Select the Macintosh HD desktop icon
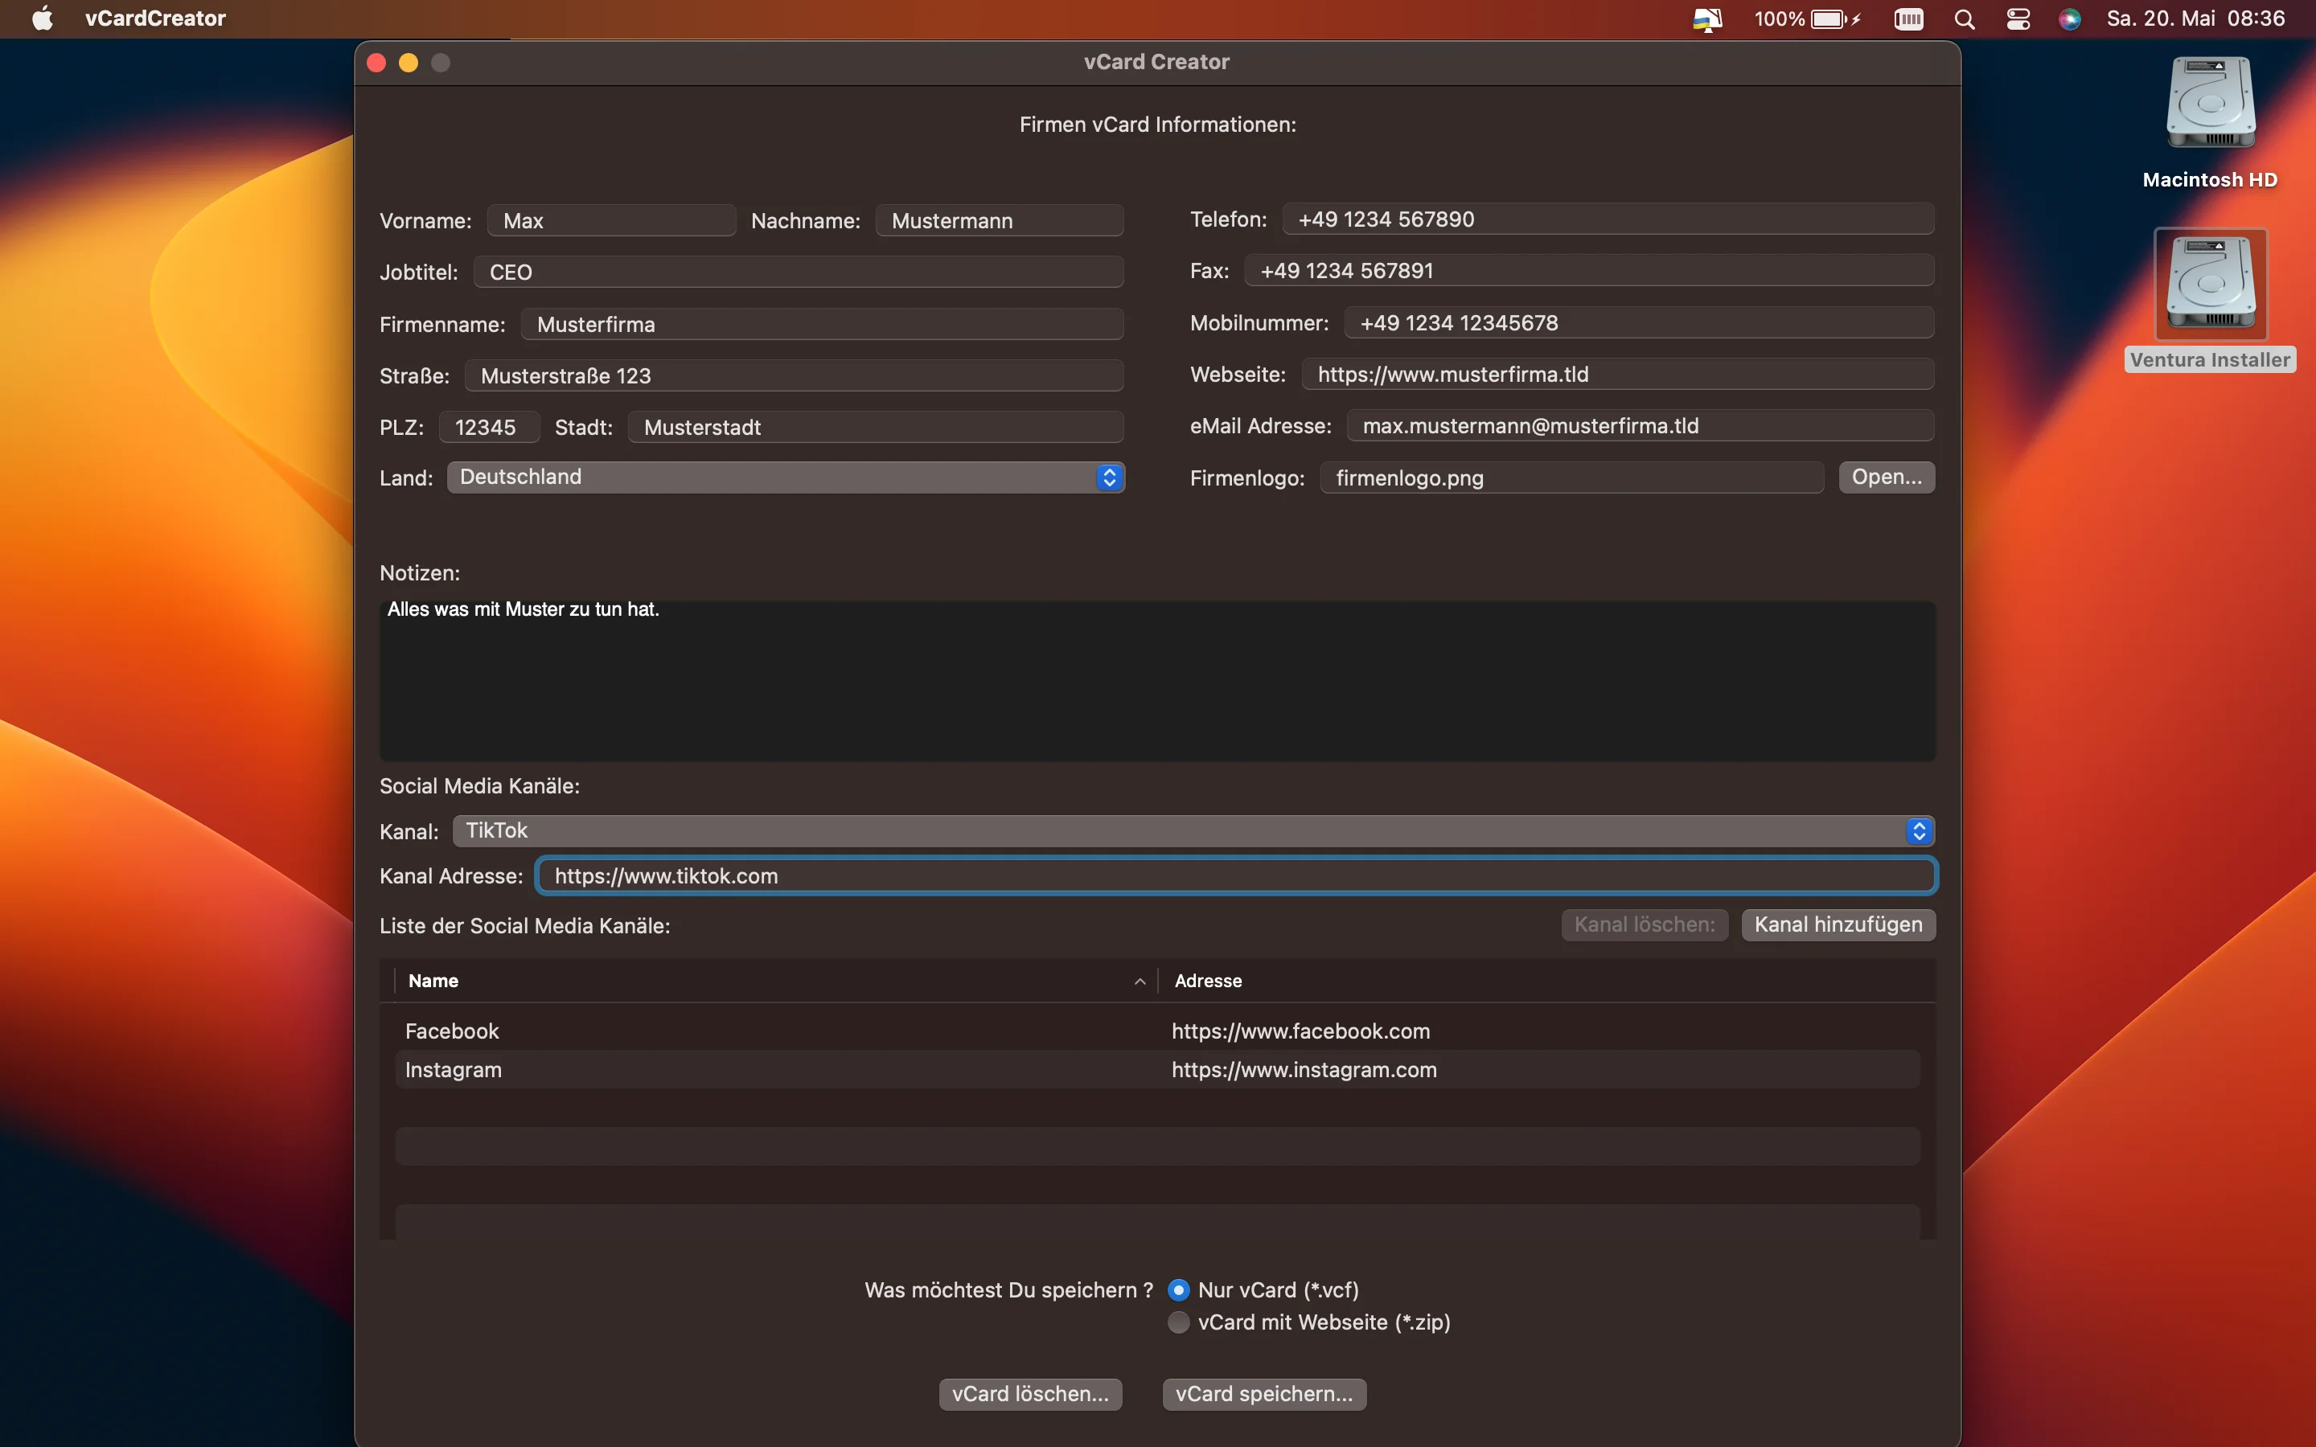2316x1447 pixels. coord(2210,122)
